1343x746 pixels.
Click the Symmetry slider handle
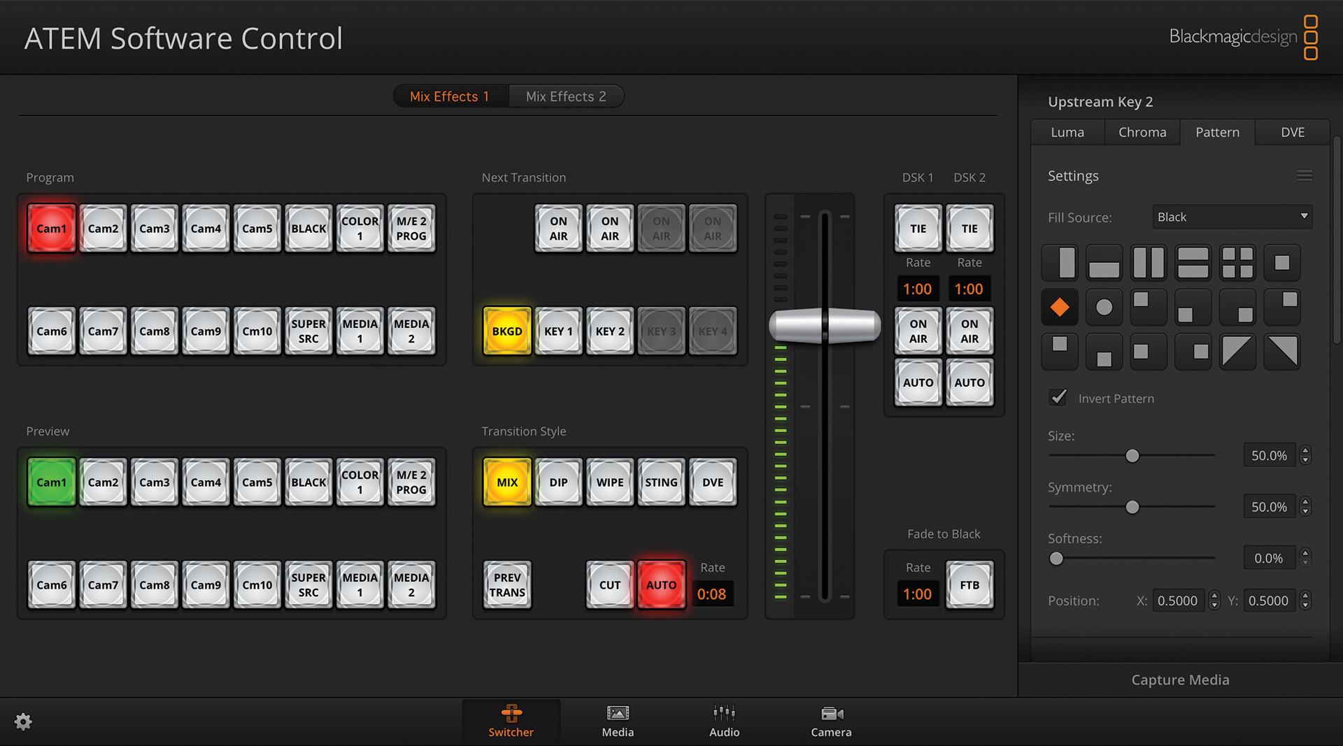point(1132,507)
